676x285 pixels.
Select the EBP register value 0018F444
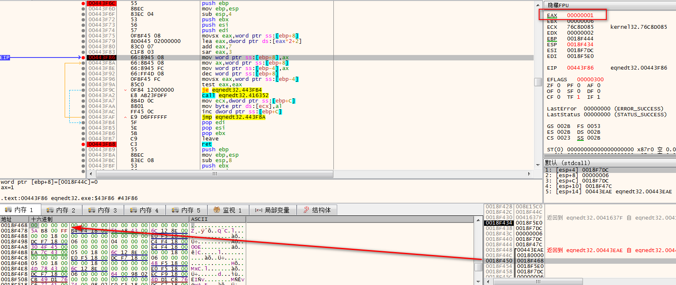580,39
